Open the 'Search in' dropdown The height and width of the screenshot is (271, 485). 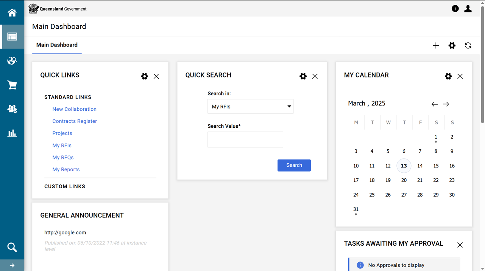pos(250,107)
